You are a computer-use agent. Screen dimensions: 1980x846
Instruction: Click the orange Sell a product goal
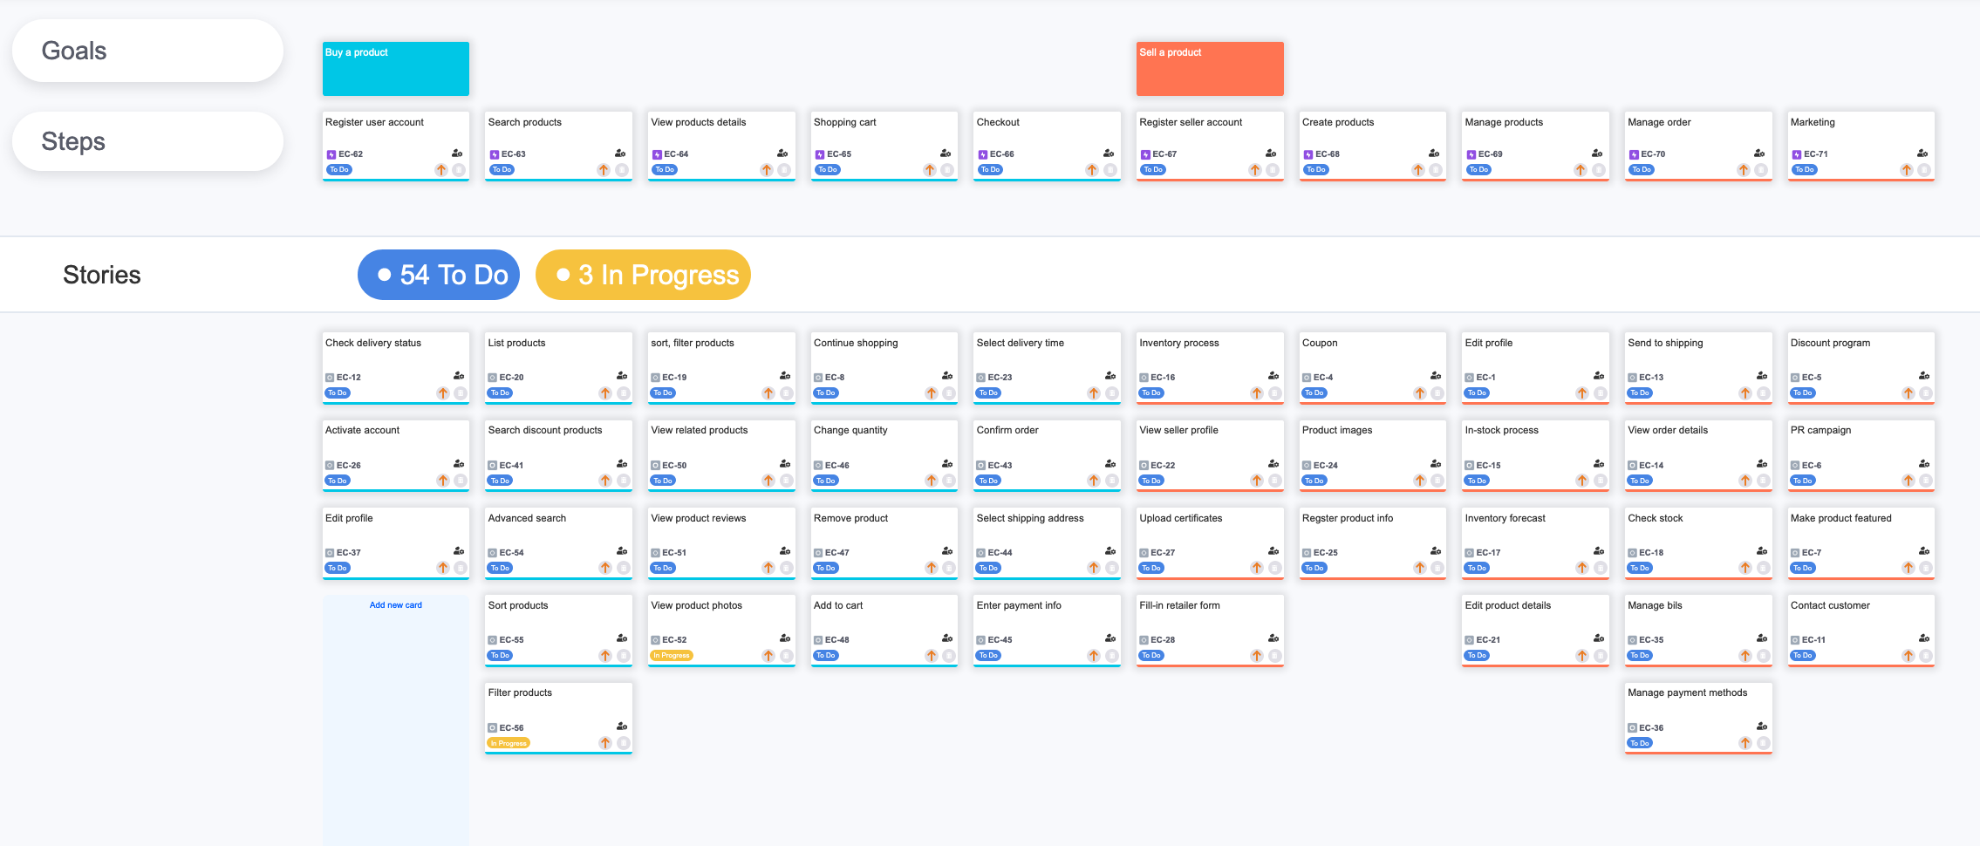coord(1210,69)
